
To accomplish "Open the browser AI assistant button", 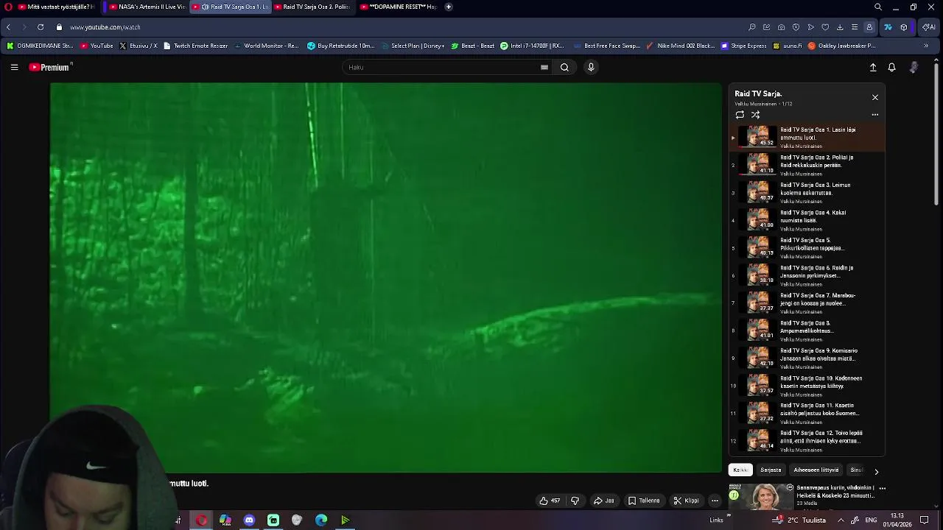I will pyautogui.click(x=929, y=27).
